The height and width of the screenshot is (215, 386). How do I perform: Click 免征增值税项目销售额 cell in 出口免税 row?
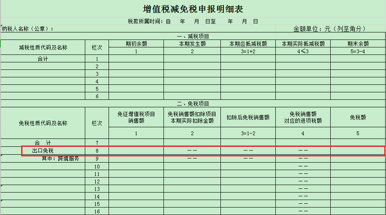tap(136, 151)
